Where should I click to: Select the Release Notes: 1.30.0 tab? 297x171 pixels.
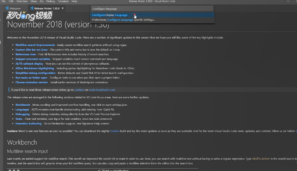(x=47, y=8)
